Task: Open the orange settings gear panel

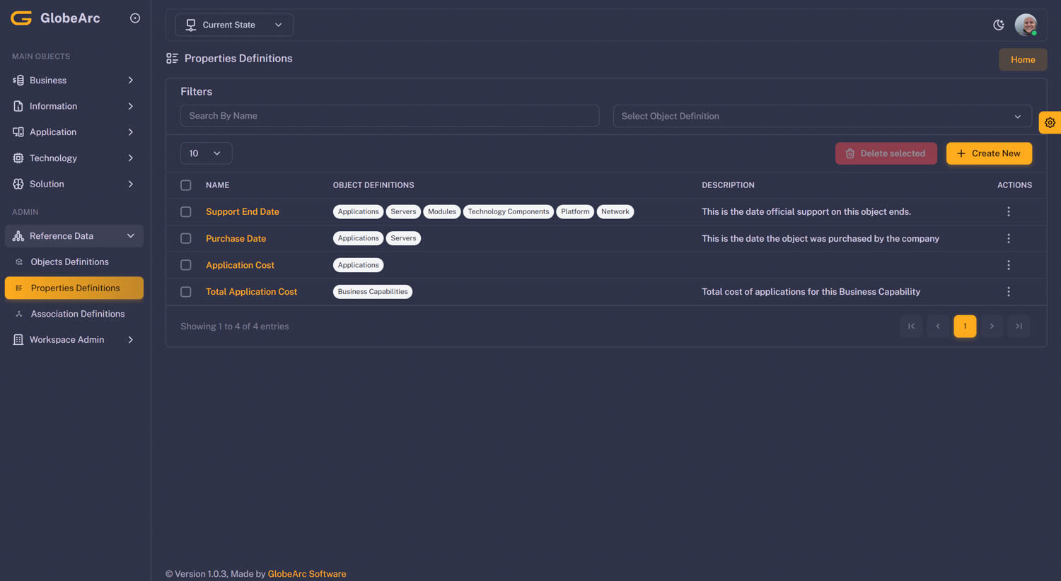Action: [1050, 122]
